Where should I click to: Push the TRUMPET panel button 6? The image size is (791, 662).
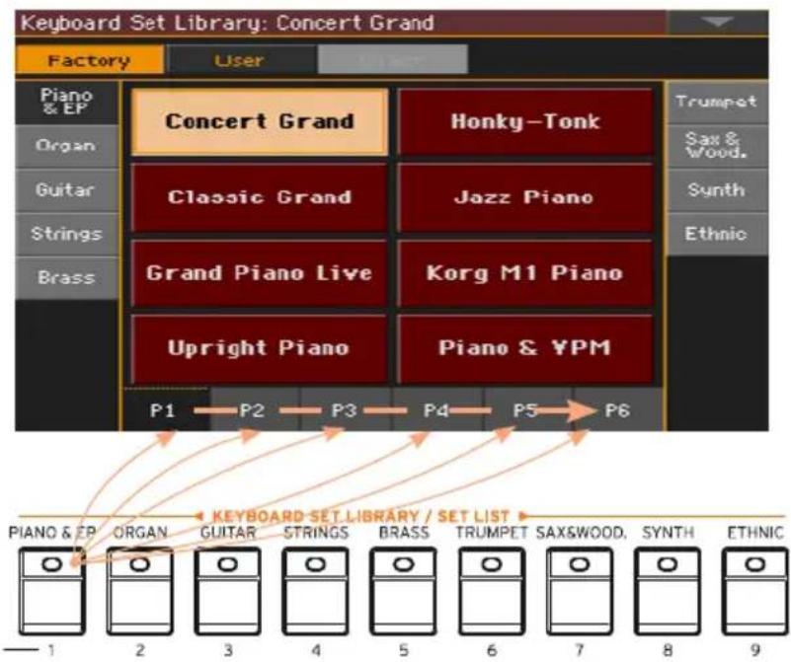coord(492,591)
